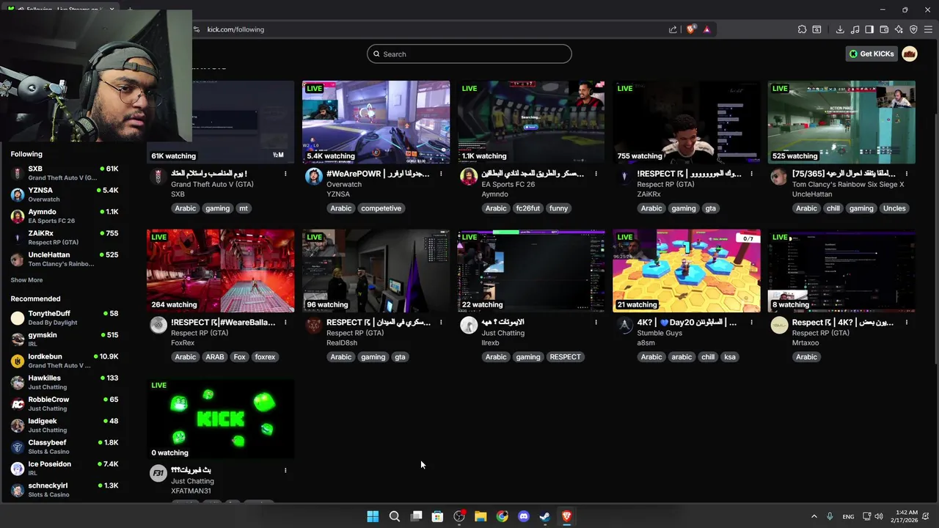The height and width of the screenshot is (528, 939).
Task: Click XFATMAN31 channel avatar icon
Action: coord(158,473)
